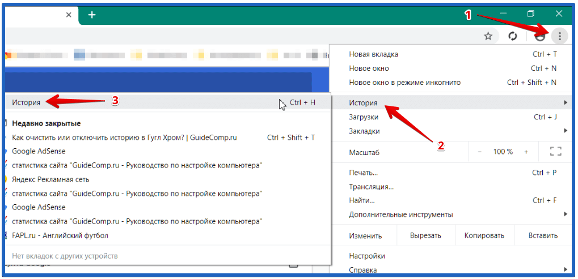Click the Масштаб label
This screenshot has width=578, height=279.
pyautogui.click(x=364, y=152)
